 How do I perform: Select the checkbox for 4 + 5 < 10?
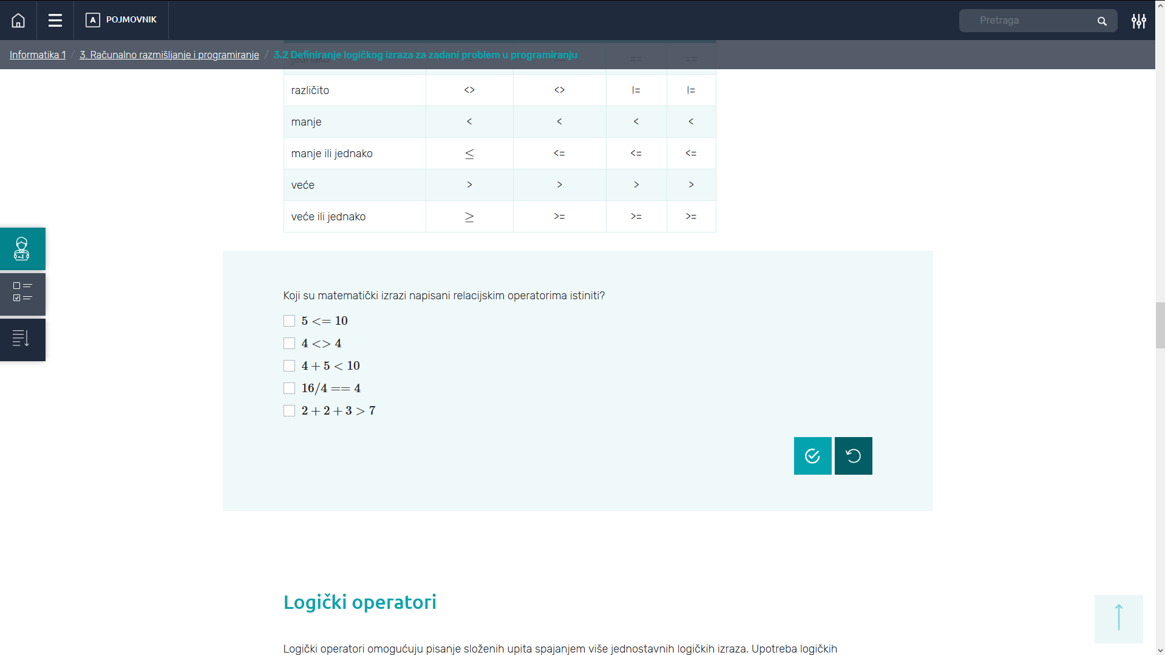tap(290, 366)
